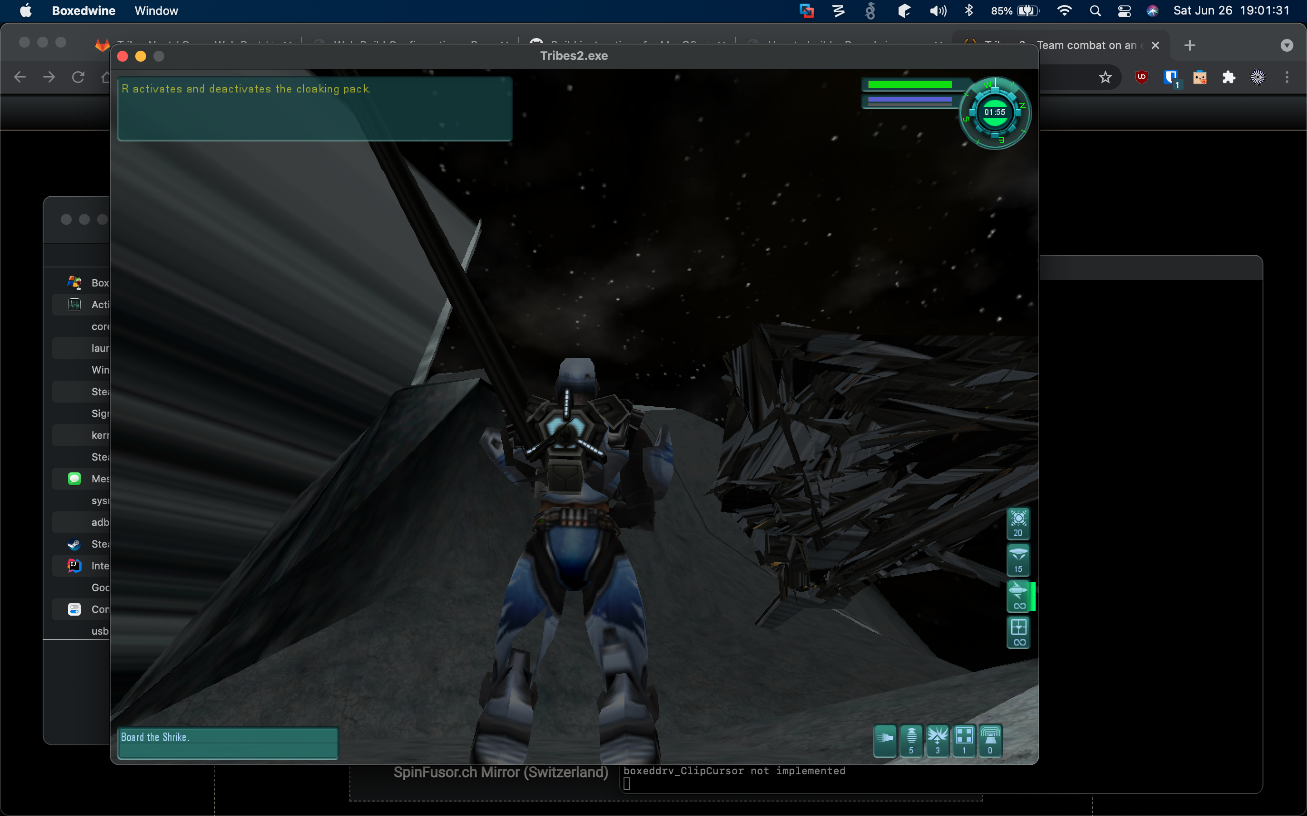Click the Steam-icon 'Ste' row in the list
1307x816 pixels.
(81, 544)
